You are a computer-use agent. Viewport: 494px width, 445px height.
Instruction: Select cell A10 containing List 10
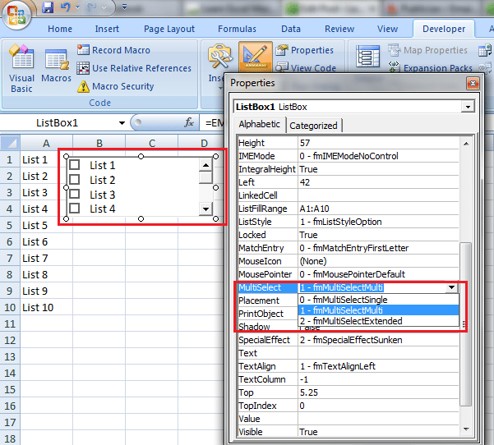pyautogui.click(x=46, y=307)
